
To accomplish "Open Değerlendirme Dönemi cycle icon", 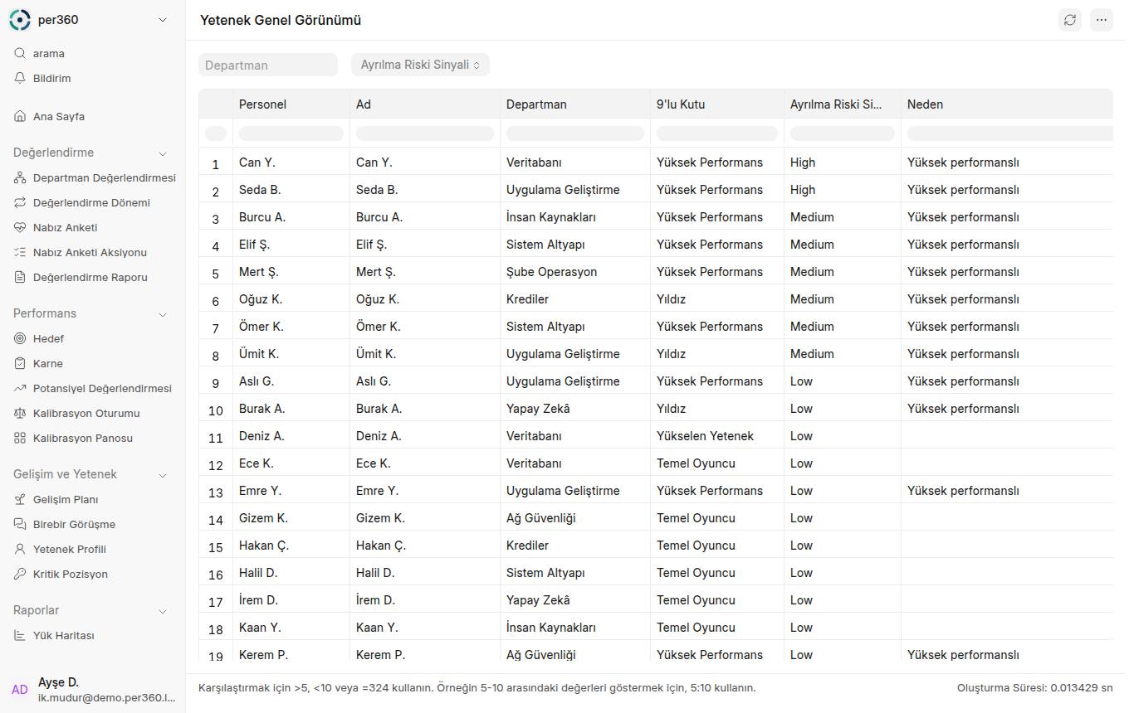I will [x=20, y=202].
